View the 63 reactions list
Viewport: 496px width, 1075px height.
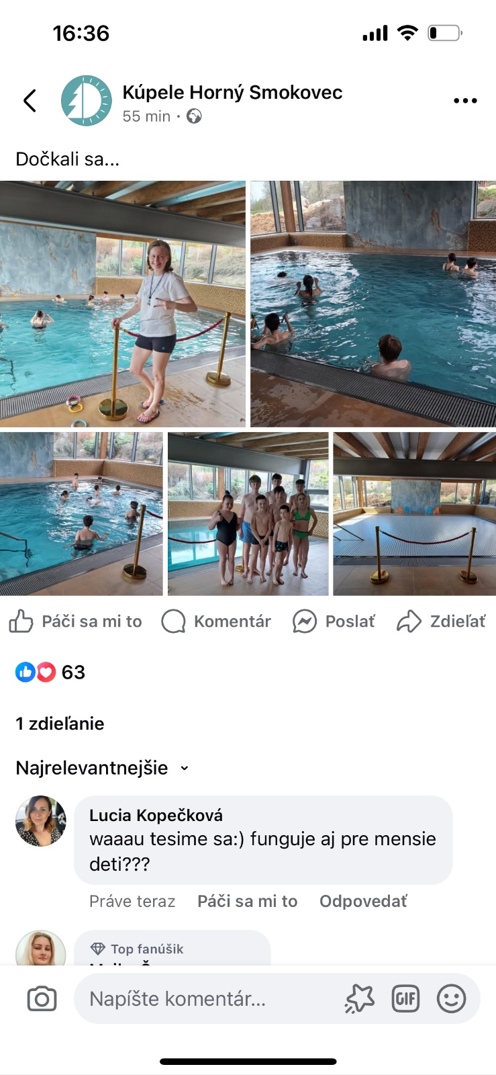50,672
